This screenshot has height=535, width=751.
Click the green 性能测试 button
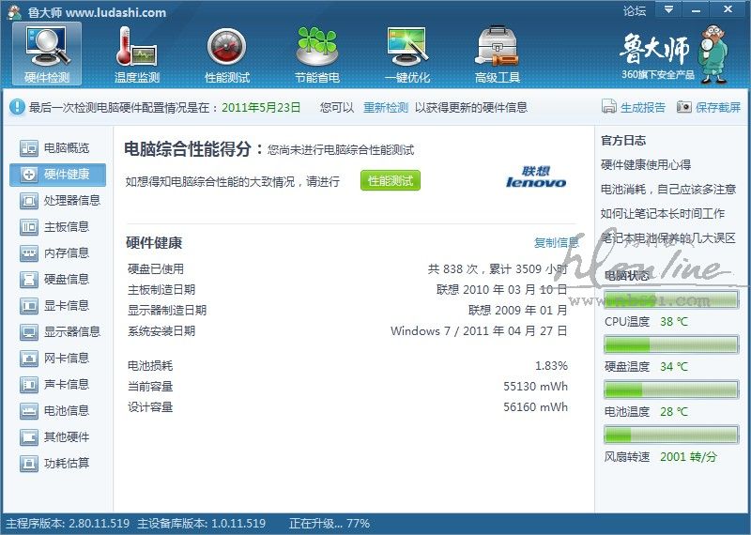coord(391,180)
